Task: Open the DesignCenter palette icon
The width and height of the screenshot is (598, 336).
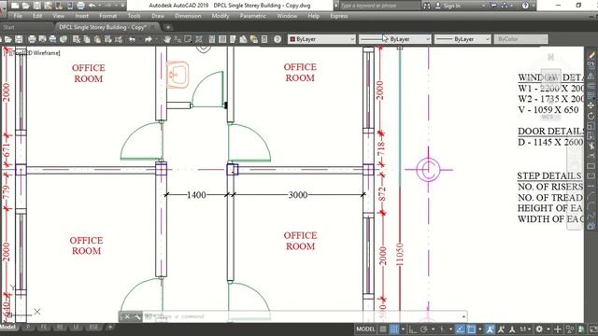Action: click(x=222, y=39)
